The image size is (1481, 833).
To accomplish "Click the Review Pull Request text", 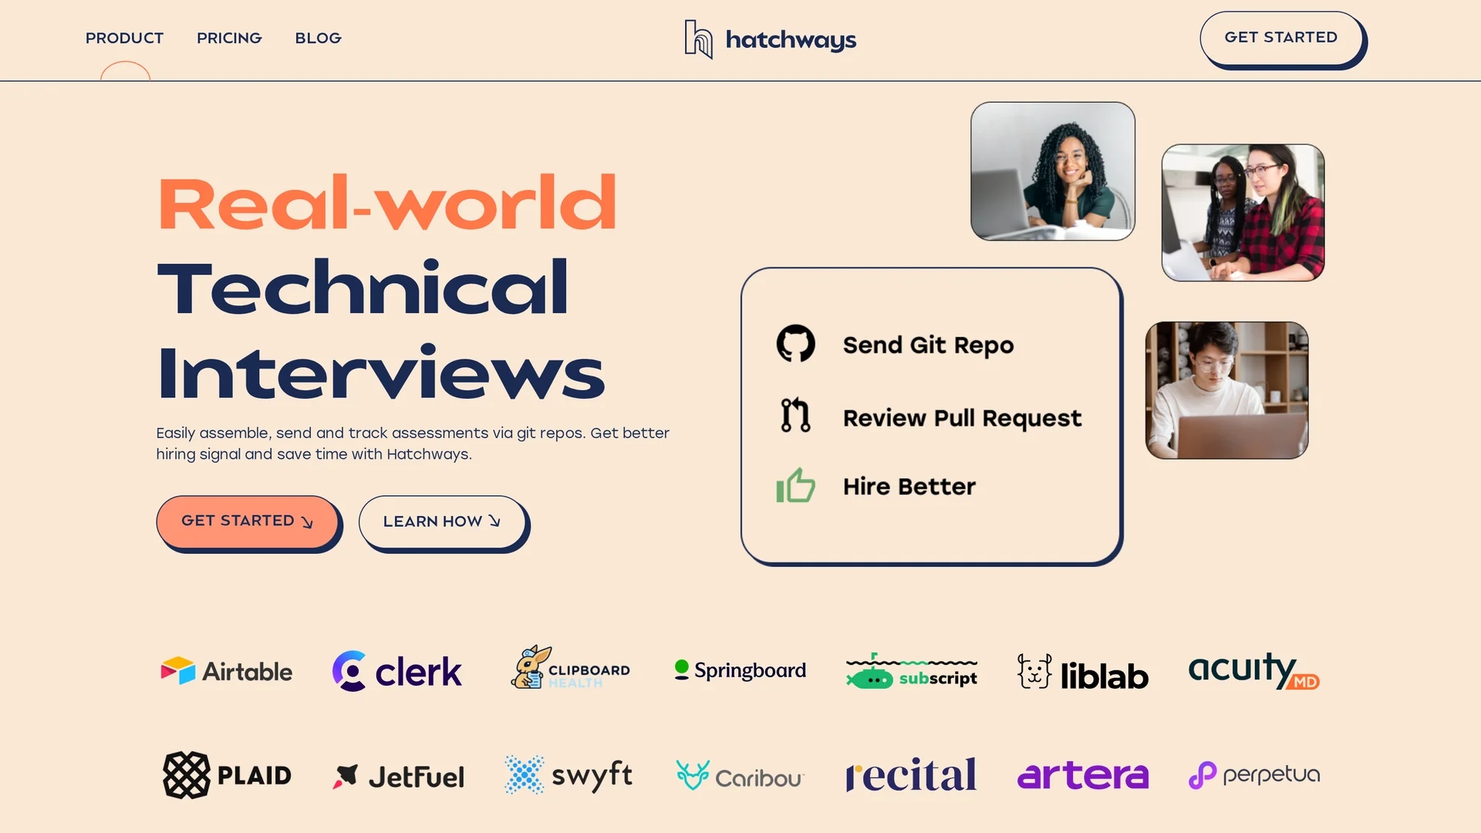I will (962, 418).
